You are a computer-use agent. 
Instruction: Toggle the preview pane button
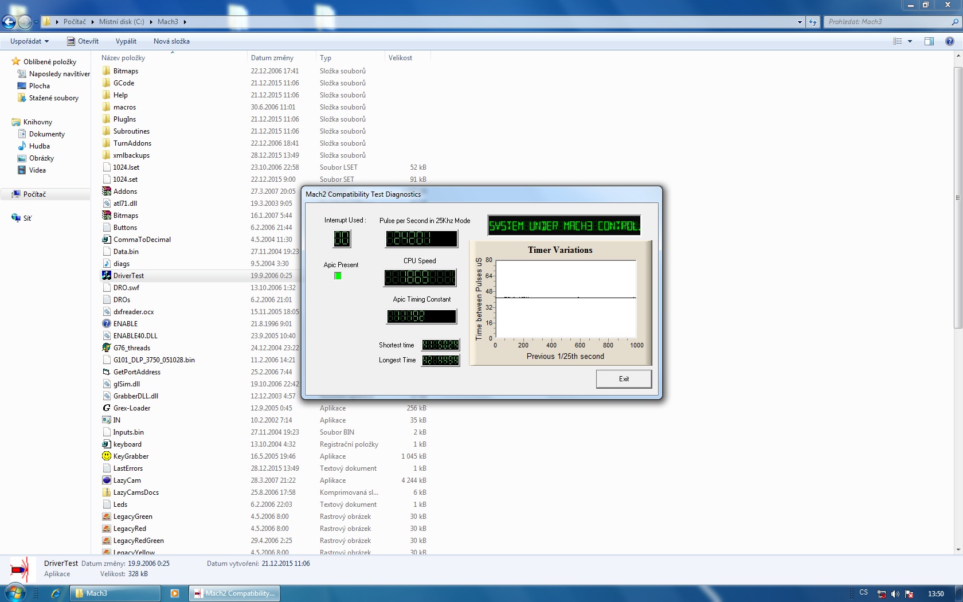(929, 41)
